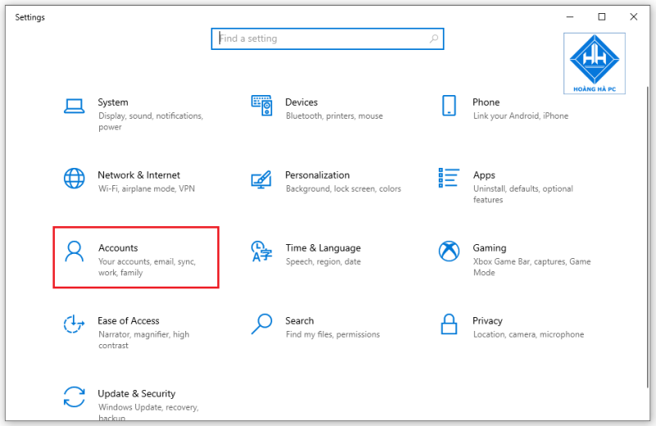656x426 pixels.
Task: Click the Ease of Access icon
Action: 74,324
